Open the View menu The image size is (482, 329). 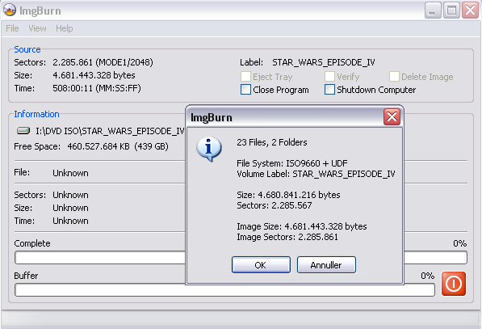(37, 28)
